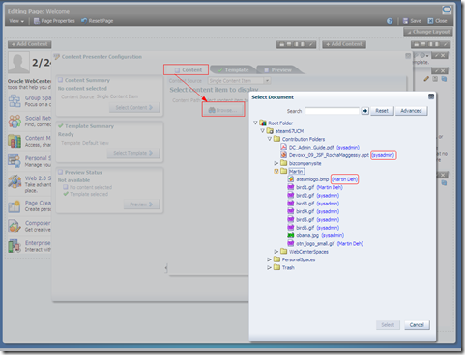465x355 pixels.
Task: Click Devoxx_09_JSF_RochaMaggessy.ppt file name
Action: [329, 155]
